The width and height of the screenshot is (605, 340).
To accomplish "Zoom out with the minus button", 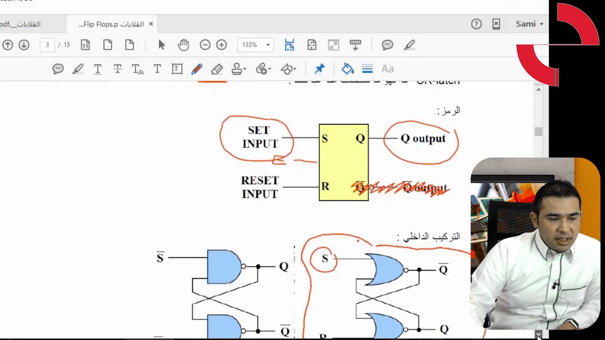I will pos(205,45).
